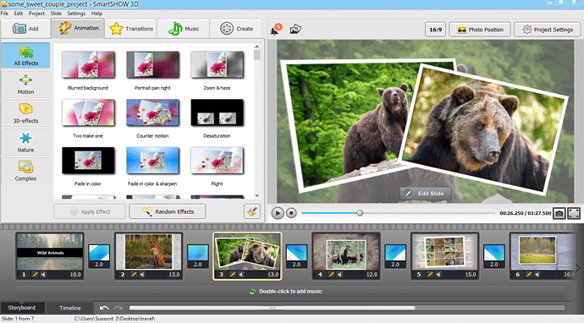
Task: Click the transition between slides 4 and 5
Action: tap(395, 257)
